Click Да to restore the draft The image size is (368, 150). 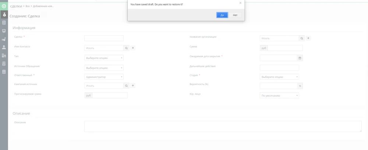click(x=222, y=15)
